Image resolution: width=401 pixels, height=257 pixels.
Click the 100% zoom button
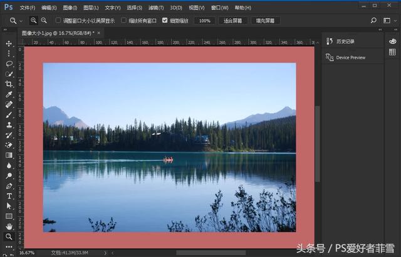(x=204, y=21)
